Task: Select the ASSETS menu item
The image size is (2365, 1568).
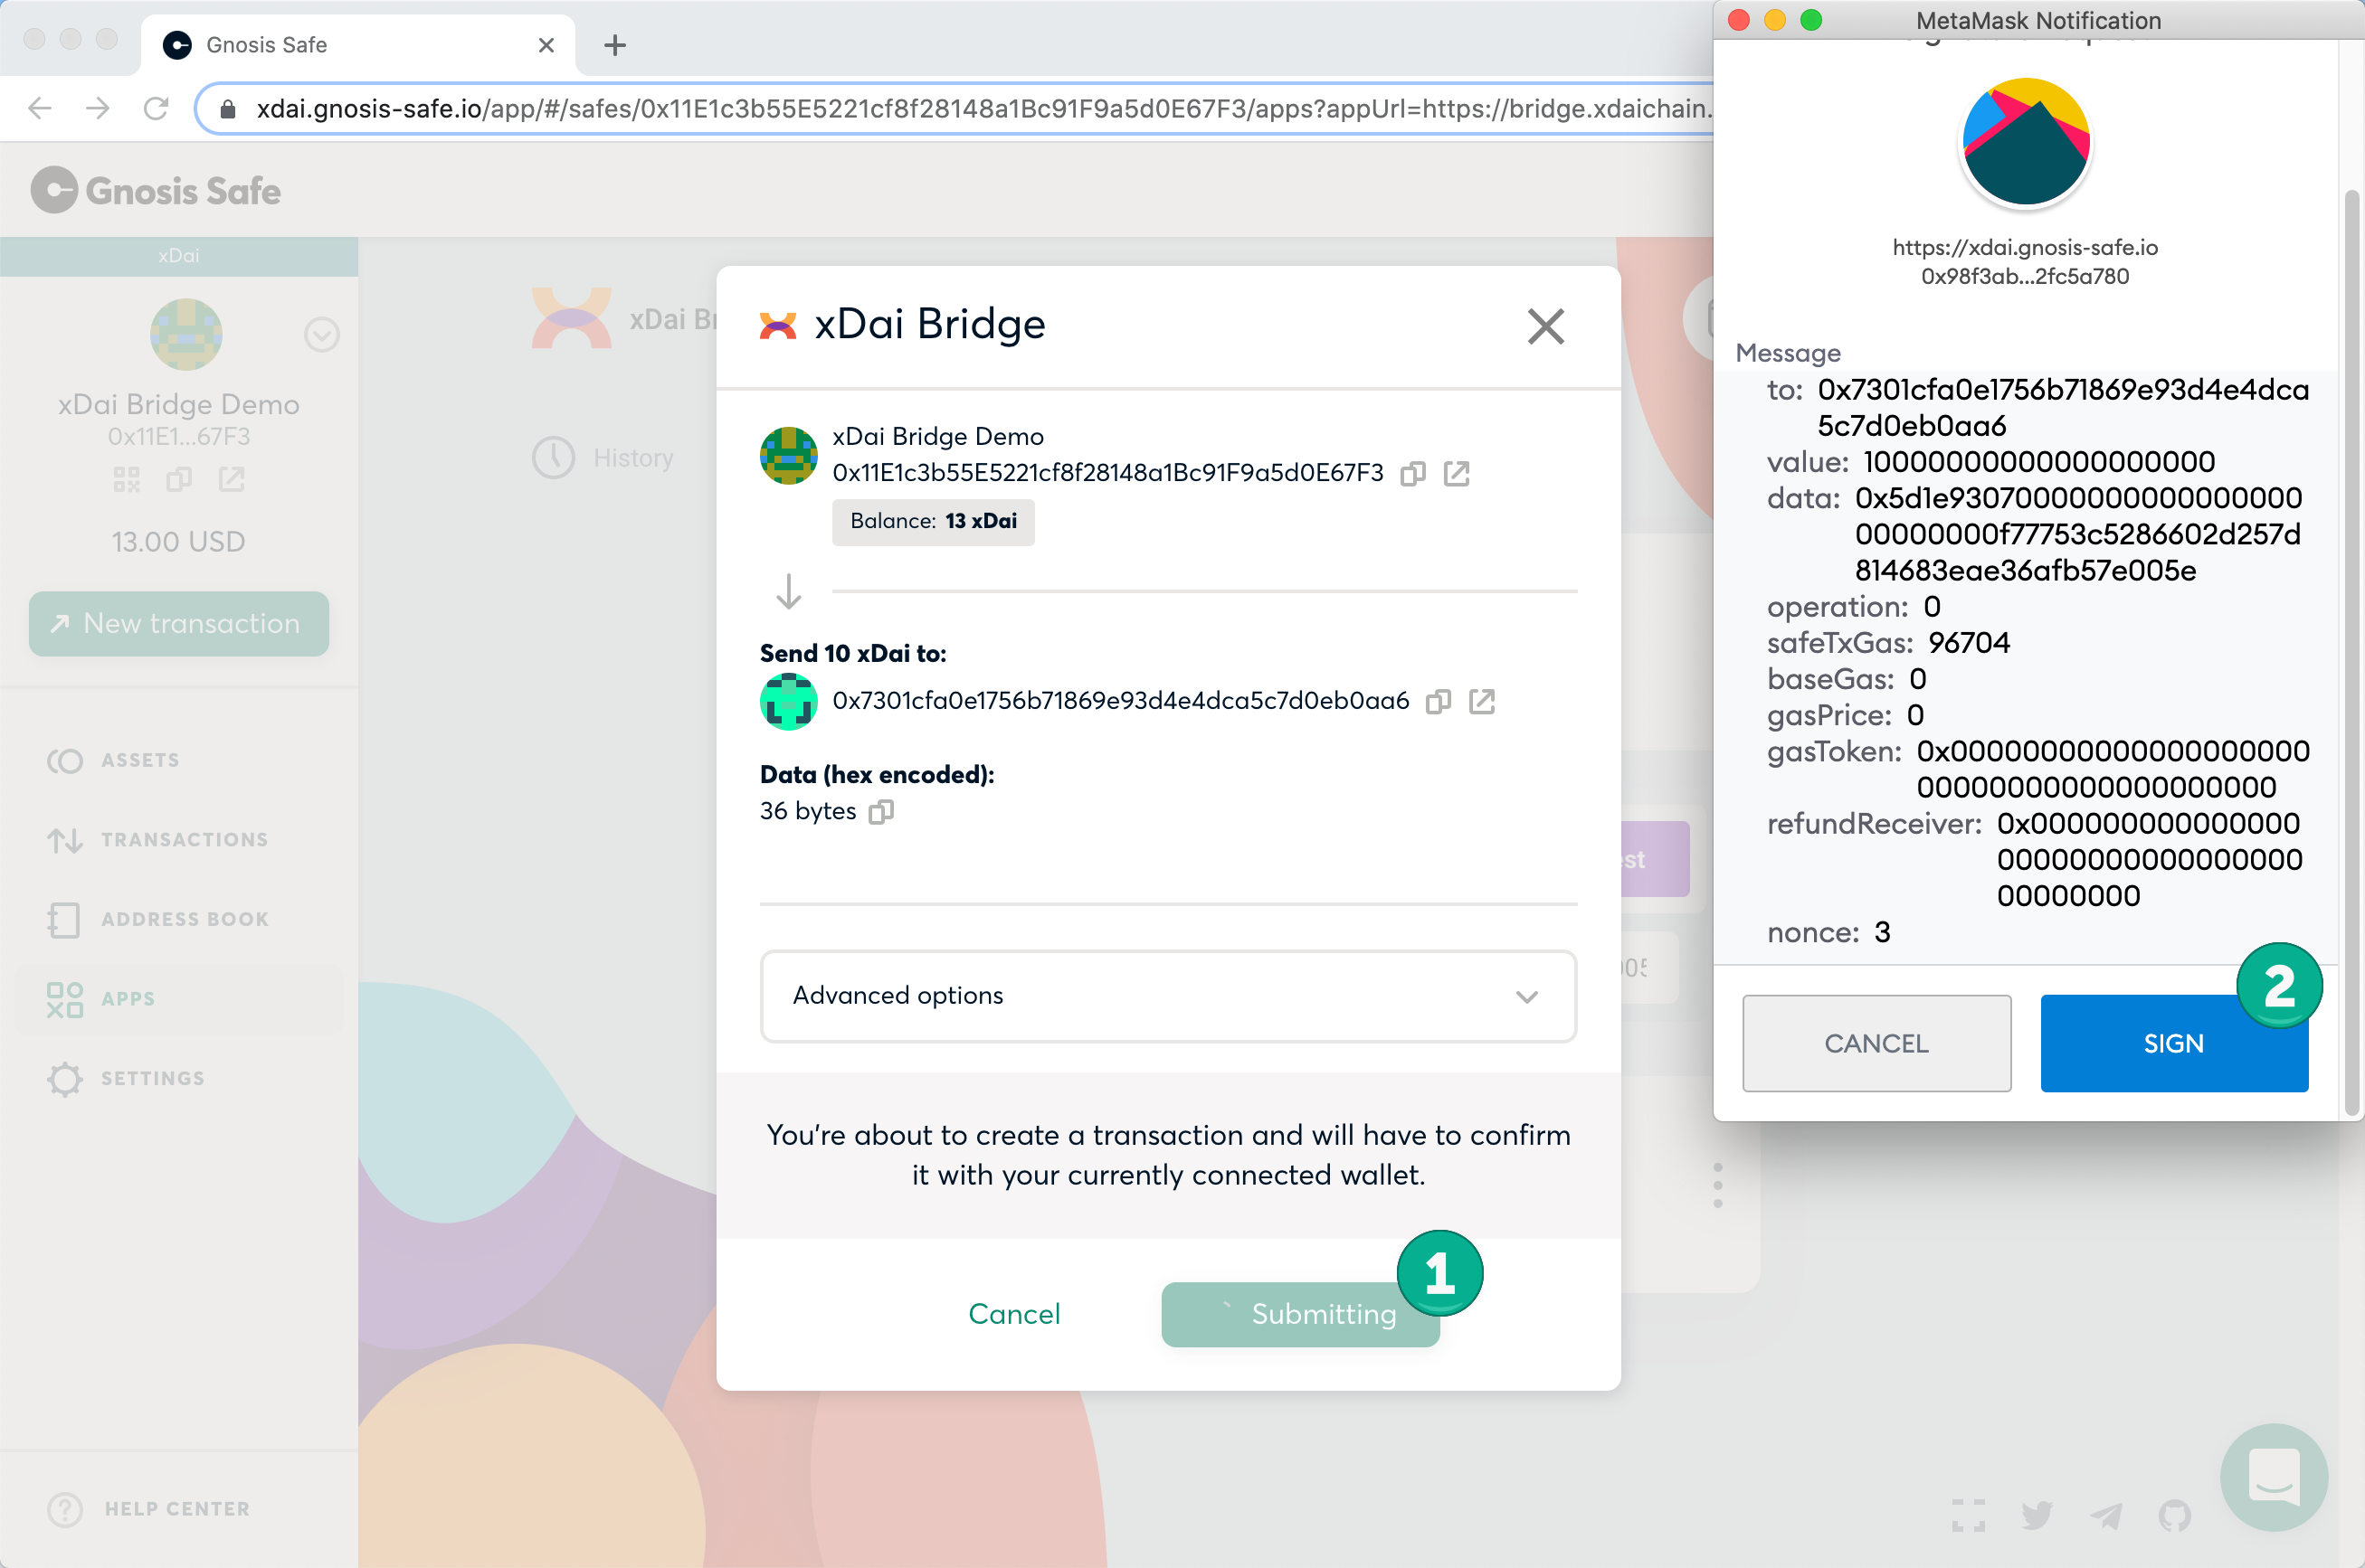Action: point(138,760)
